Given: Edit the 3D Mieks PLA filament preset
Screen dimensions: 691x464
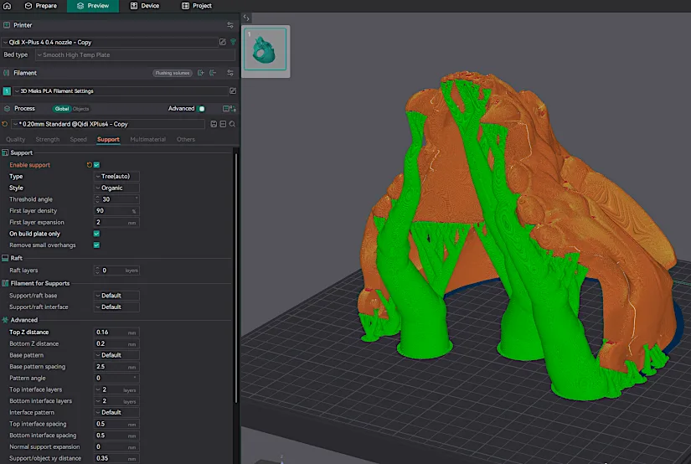Looking at the screenshot, I should tap(233, 90).
